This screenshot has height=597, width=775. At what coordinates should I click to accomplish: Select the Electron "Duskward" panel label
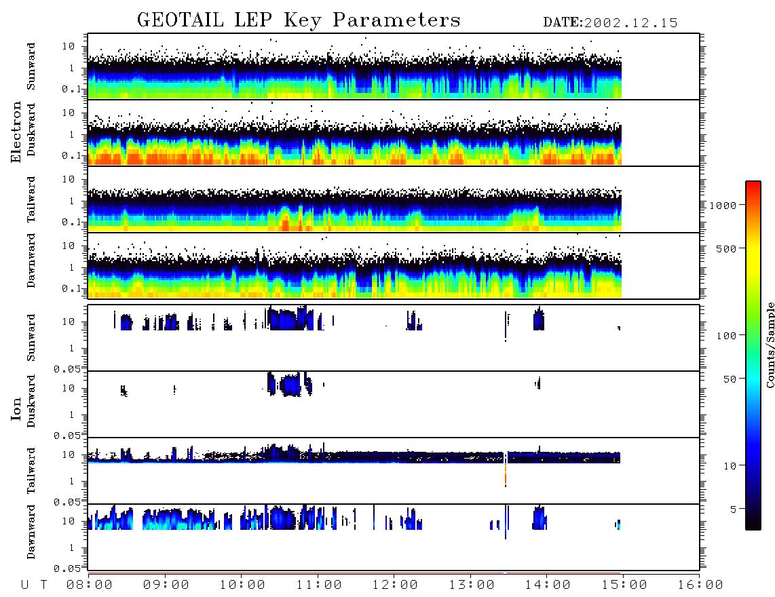pos(31,130)
